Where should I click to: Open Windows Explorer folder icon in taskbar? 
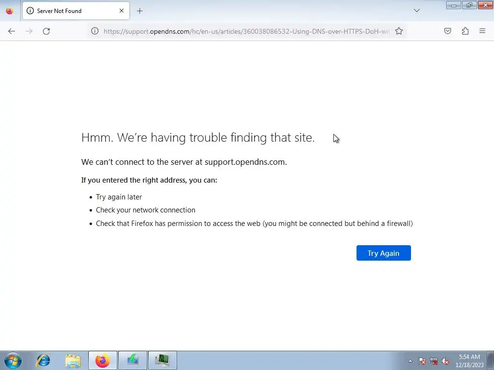(73, 360)
